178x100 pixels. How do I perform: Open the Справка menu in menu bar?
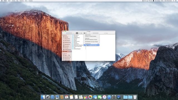tap(31, 1)
